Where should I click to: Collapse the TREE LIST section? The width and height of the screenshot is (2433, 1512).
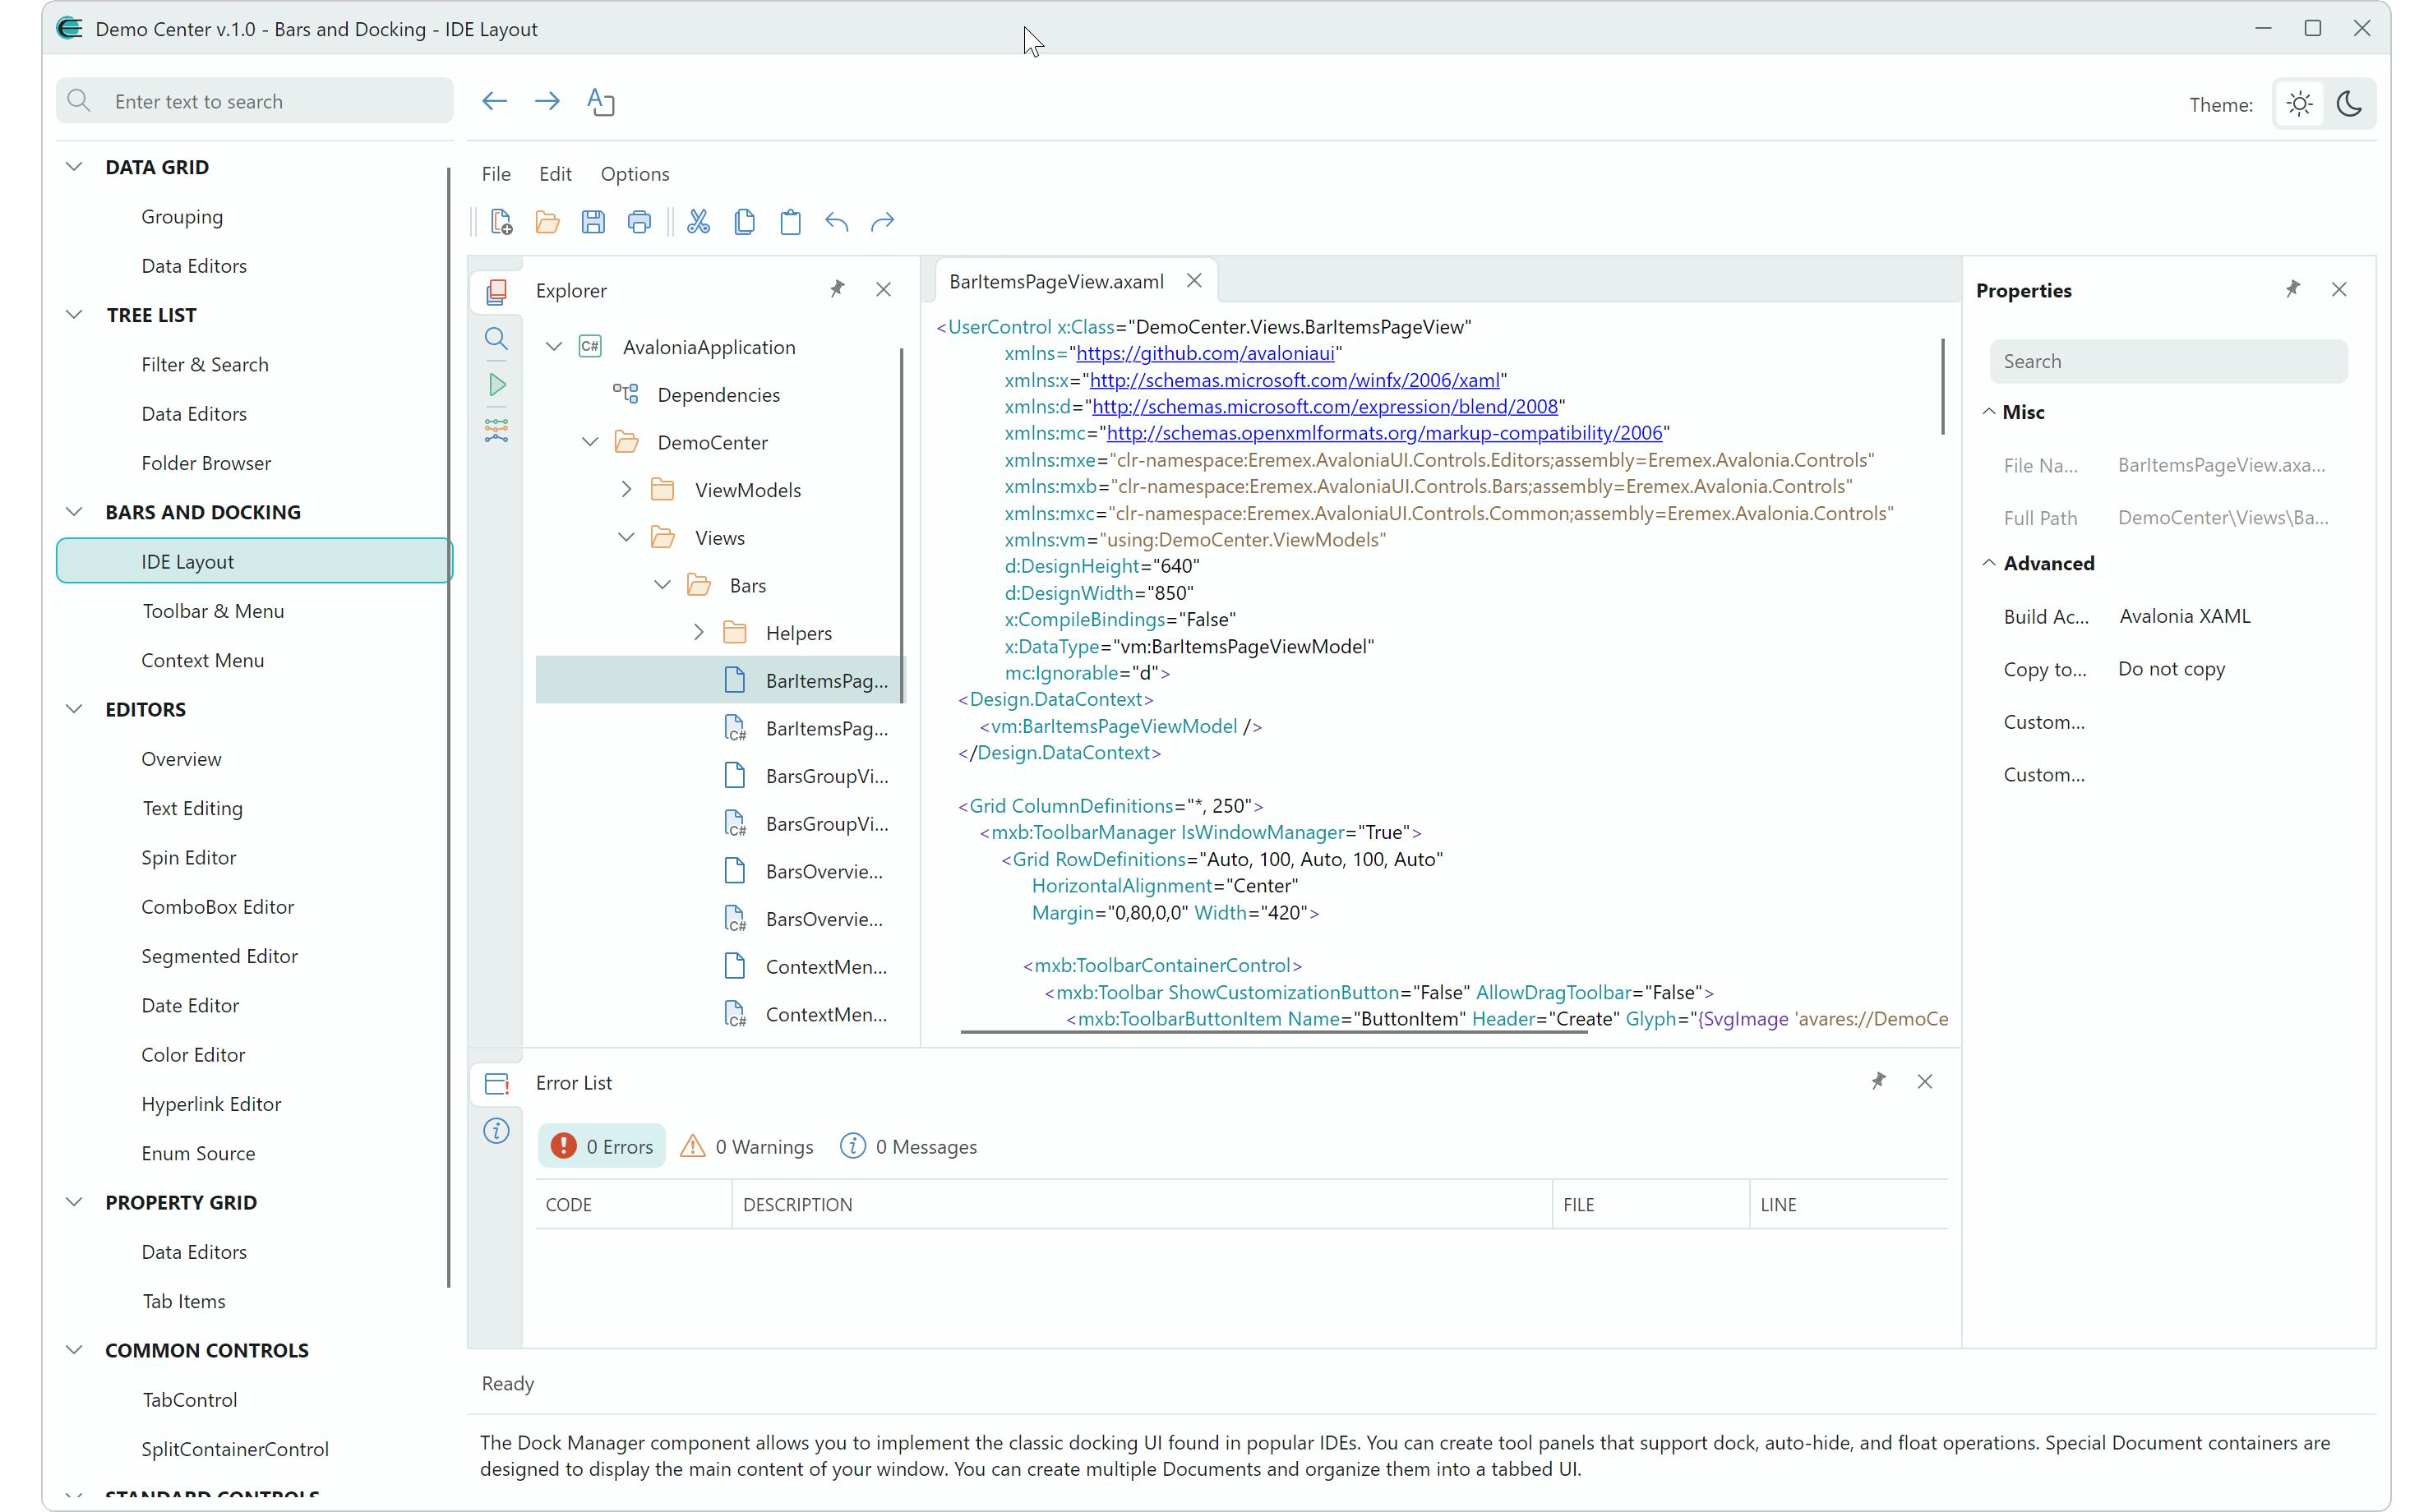coord(74,314)
